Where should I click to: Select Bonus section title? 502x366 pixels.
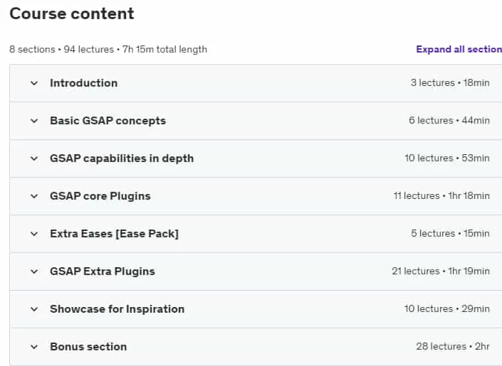pos(88,347)
